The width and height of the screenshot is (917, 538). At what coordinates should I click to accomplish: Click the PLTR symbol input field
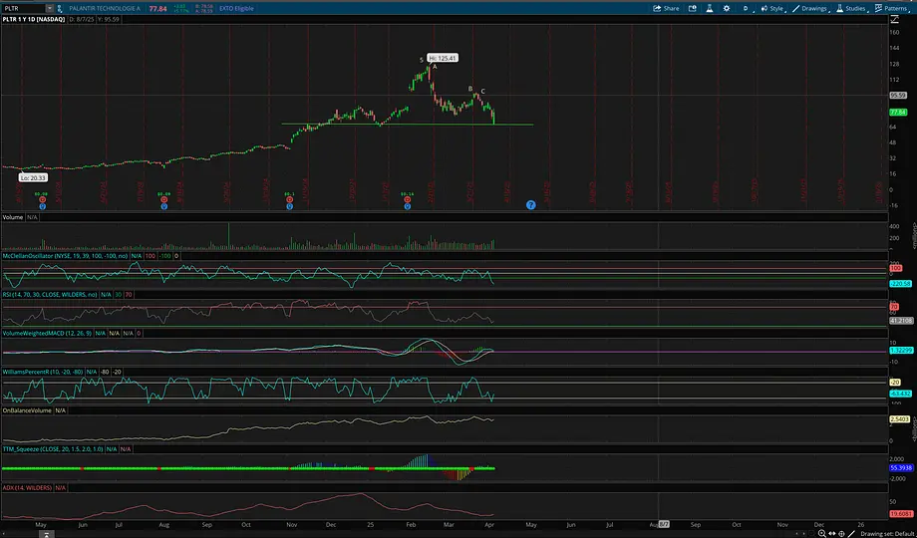23,8
